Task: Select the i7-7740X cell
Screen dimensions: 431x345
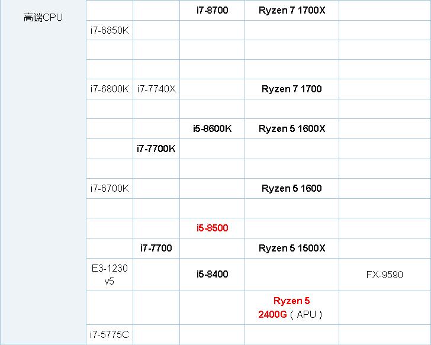Action: tap(156, 89)
